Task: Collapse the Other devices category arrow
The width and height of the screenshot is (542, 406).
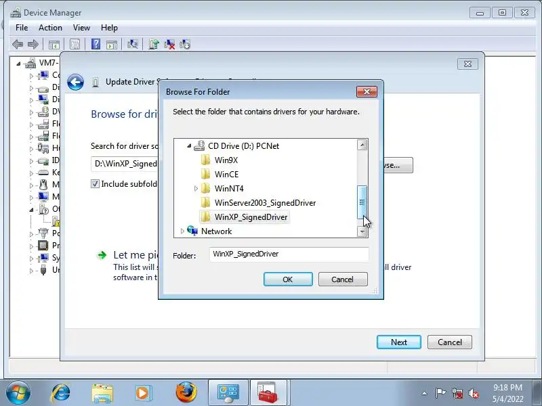Action: [x=31, y=210]
